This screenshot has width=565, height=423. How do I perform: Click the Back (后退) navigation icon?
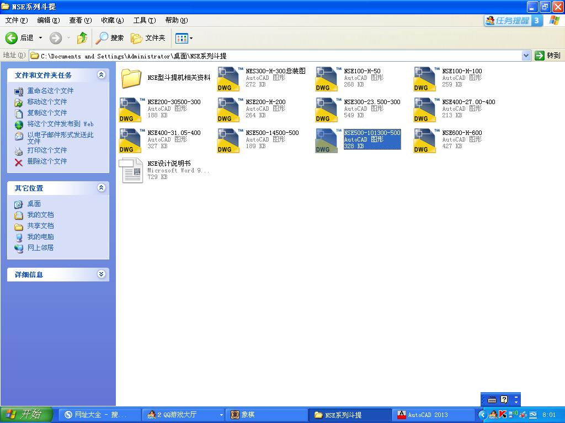(12, 38)
